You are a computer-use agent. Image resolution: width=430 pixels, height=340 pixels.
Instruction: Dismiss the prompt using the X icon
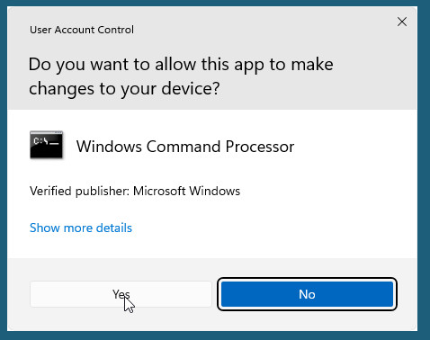tap(402, 22)
